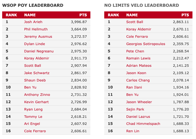This screenshot has width=196, height=139.
Task: Select Ben Yu in Velo leaderboard
Action: 132,95
